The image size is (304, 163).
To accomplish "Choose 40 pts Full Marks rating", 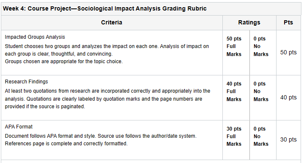I will point(234,91).
